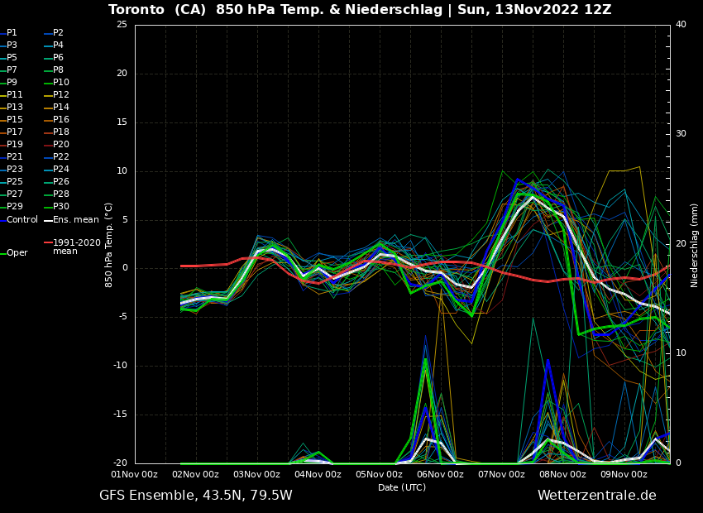Click the 1991-2020 mean legend entry
The height and width of the screenshot is (513, 703).
[x=76, y=247]
